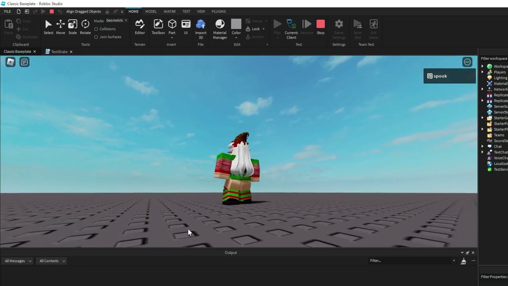Expand the Chat tree node
Screen dimensions: 508x286
(483, 147)
